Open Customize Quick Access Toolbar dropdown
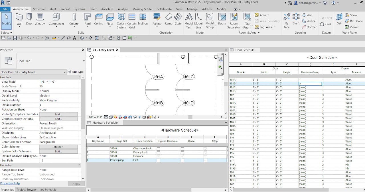The width and height of the screenshot is (365, 192). (135, 38)
